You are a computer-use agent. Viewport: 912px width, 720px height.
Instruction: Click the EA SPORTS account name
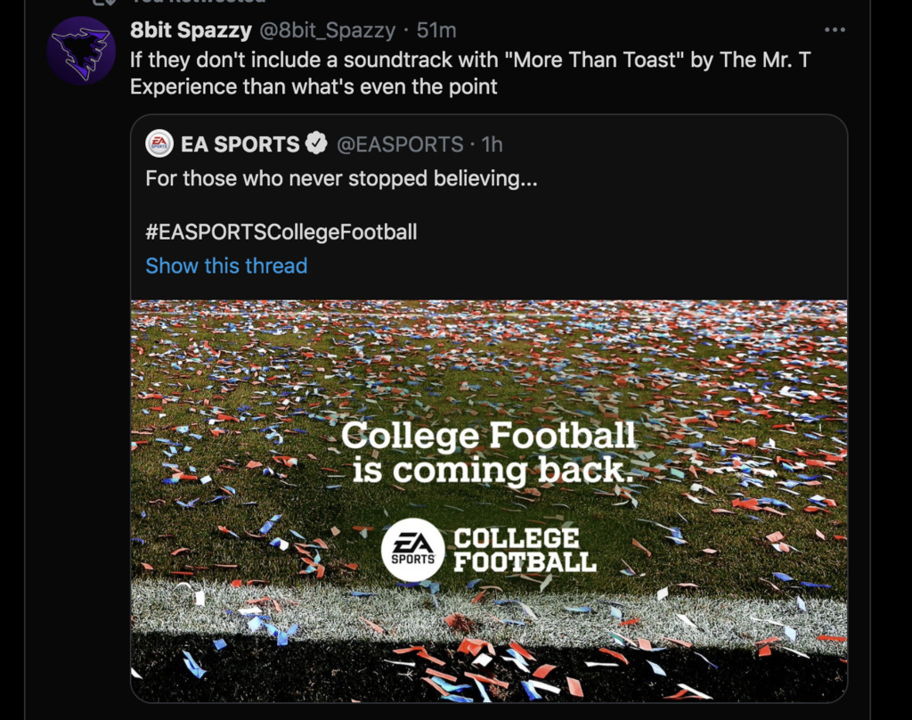pyautogui.click(x=240, y=143)
